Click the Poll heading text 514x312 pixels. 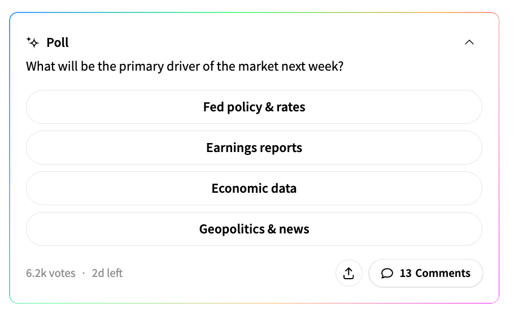click(58, 42)
